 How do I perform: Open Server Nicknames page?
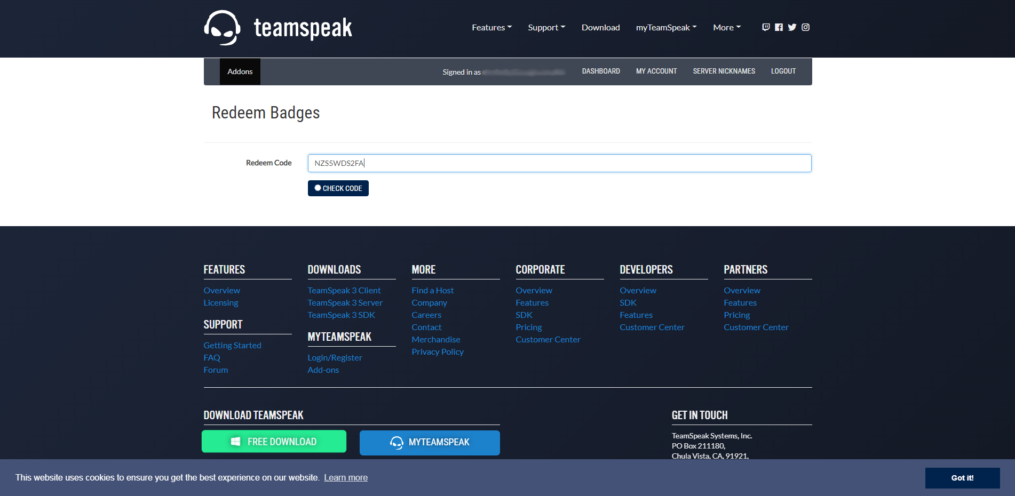click(724, 71)
